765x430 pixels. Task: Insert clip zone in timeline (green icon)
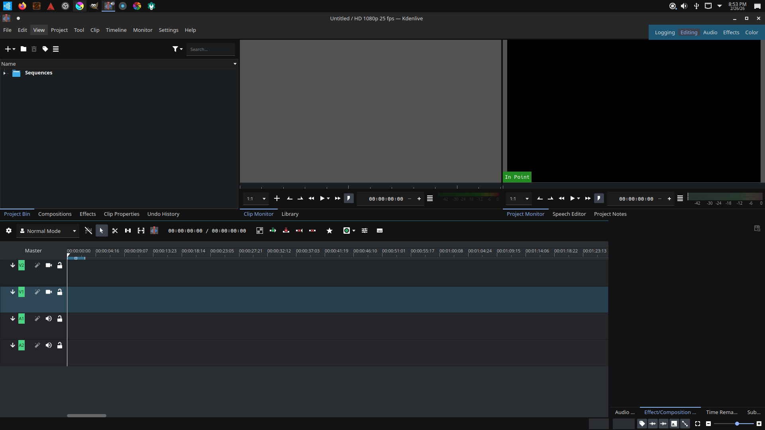coord(273,231)
